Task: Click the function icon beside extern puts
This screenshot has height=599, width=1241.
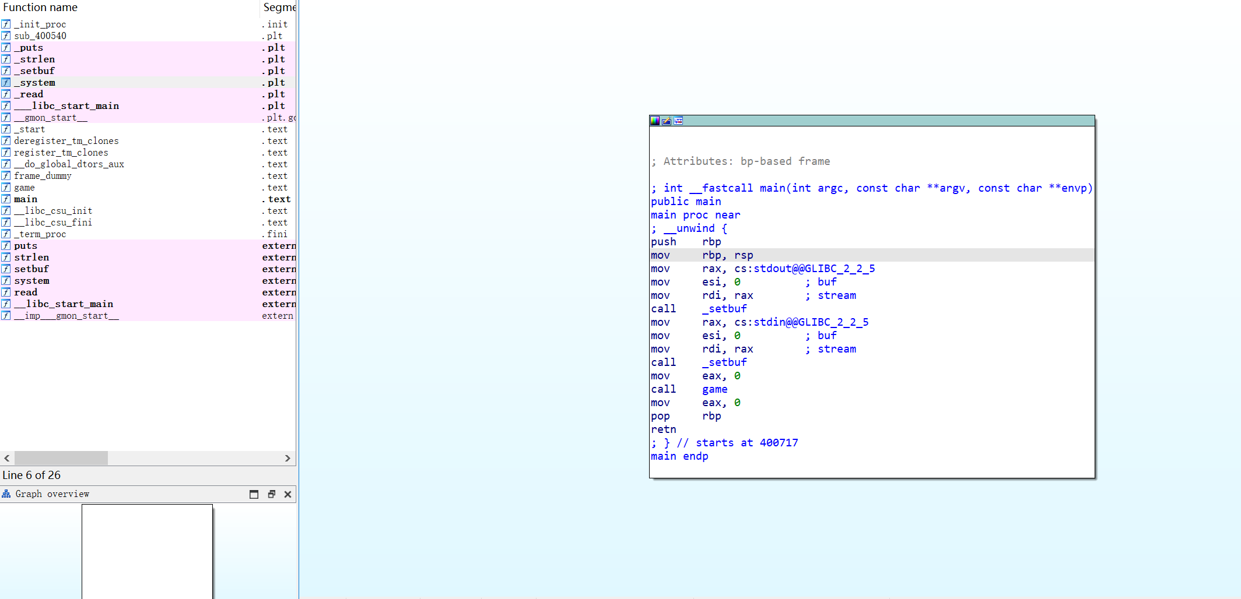Action: point(6,246)
